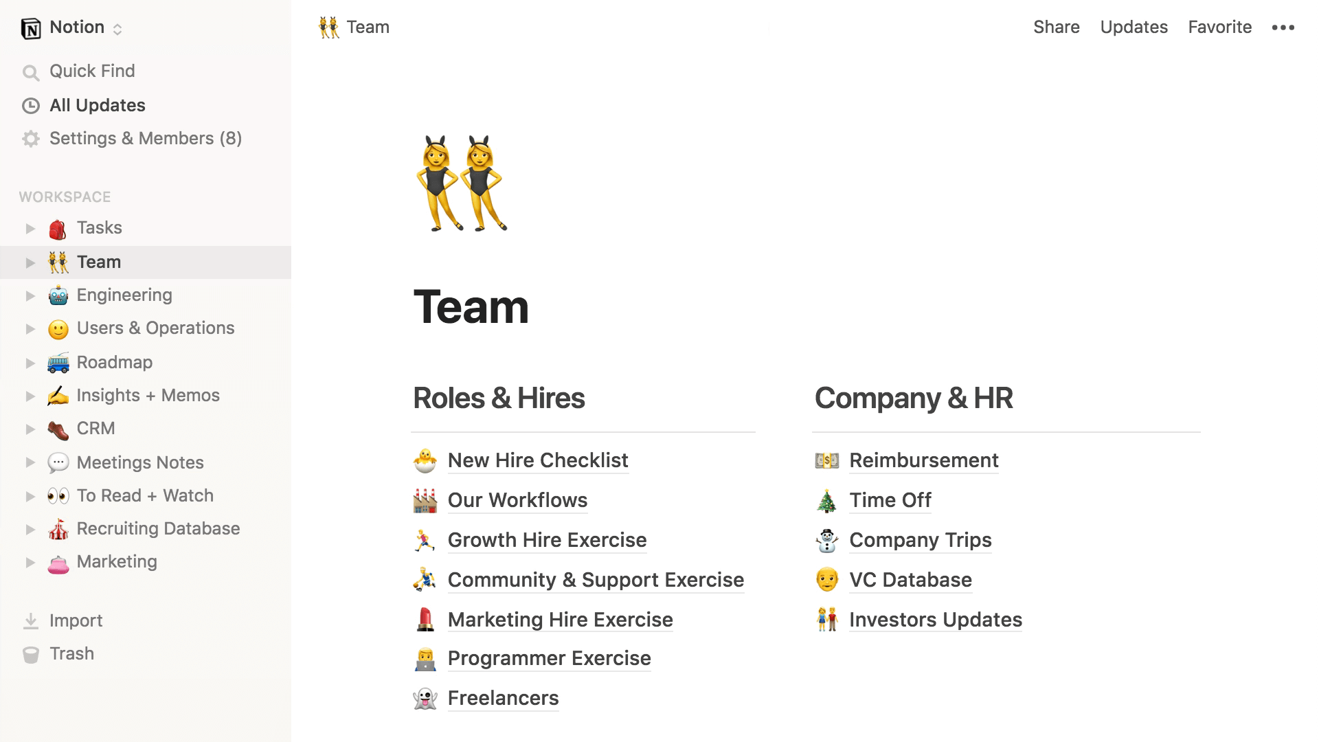Image resolution: width=1319 pixels, height=742 pixels.
Task: Open the Updates panel
Action: tap(1134, 26)
